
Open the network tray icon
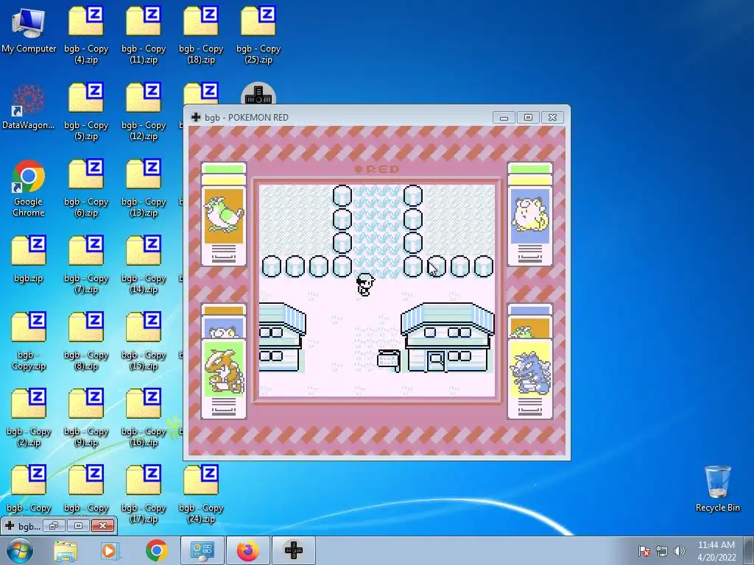[x=662, y=551]
